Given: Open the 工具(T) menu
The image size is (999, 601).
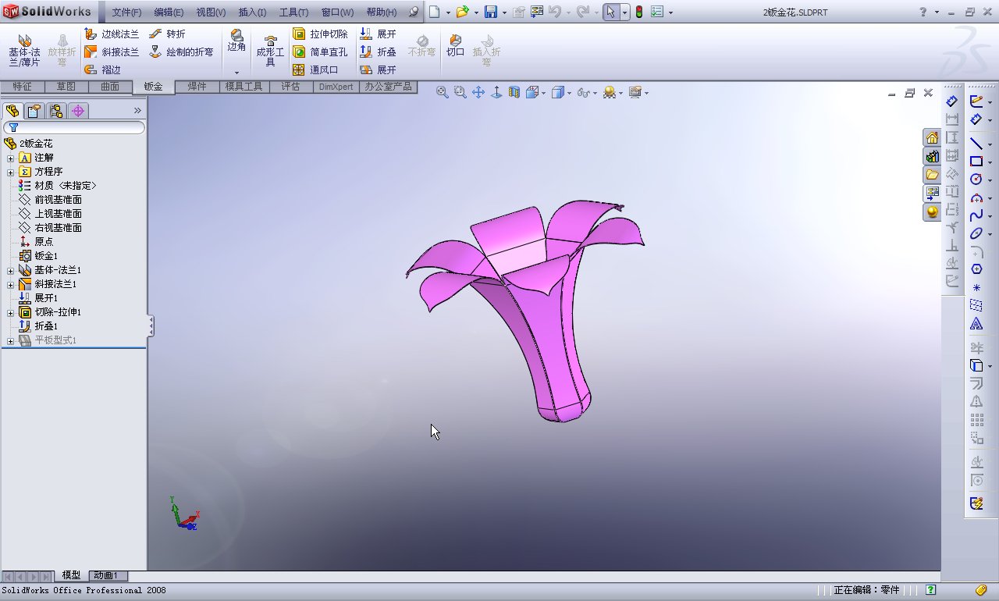Looking at the screenshot, I should pos(293,12).
